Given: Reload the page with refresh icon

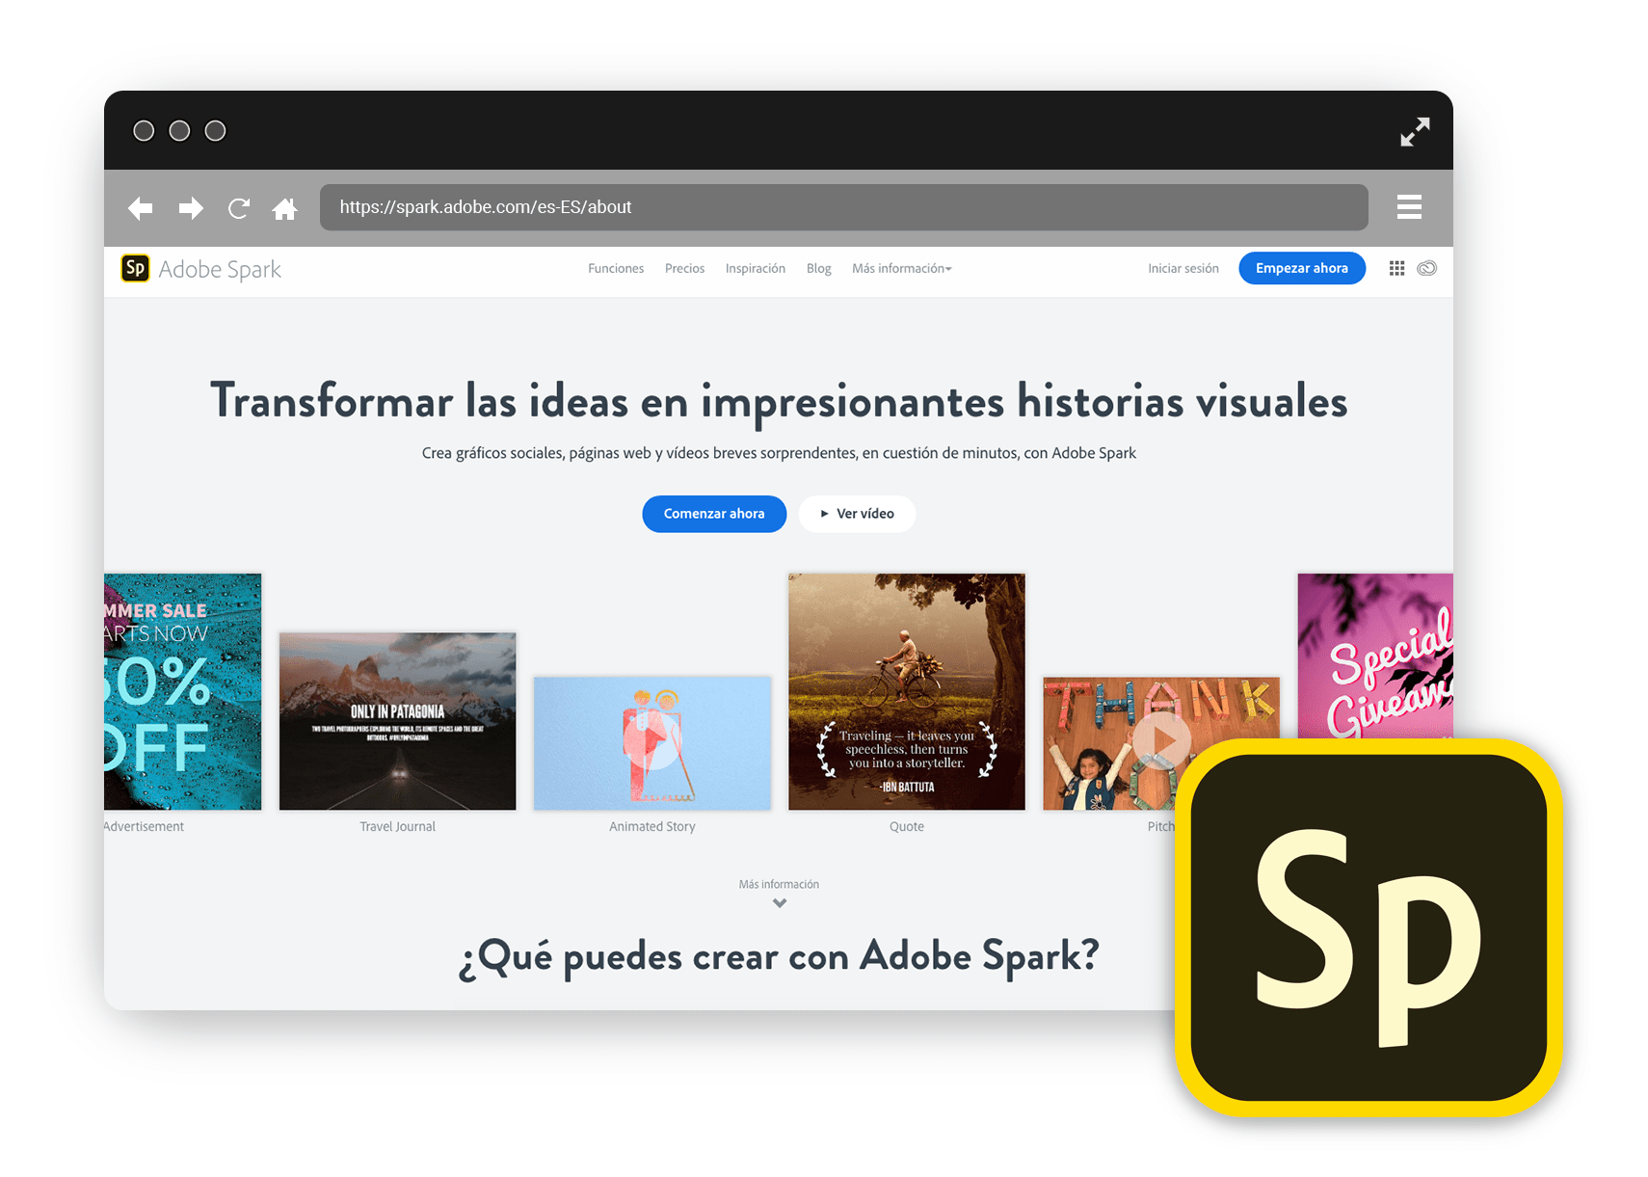Looking at the screenshot, I should click(239, 208).
